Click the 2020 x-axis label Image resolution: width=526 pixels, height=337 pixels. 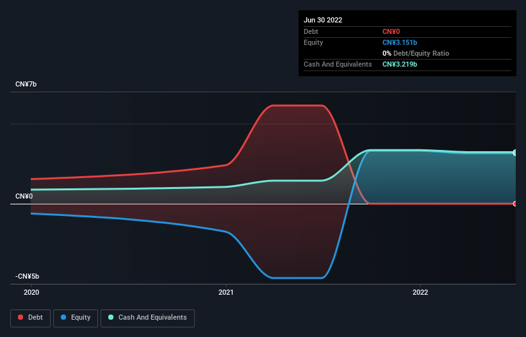[31, 292]
